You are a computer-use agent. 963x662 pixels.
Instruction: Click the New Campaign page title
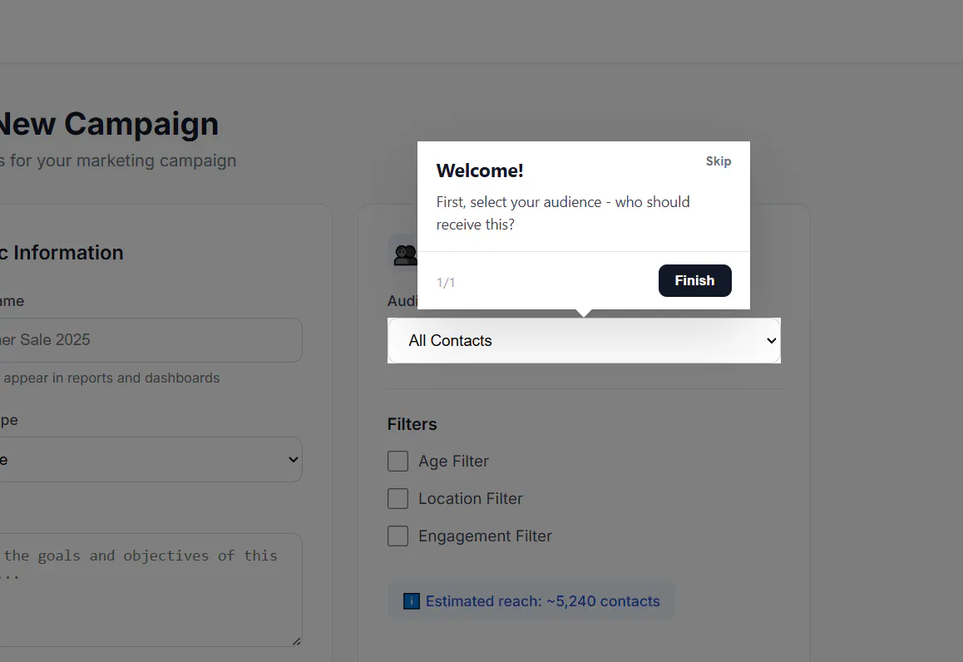[109, 123]
